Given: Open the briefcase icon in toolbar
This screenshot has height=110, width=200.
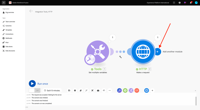Looking at the screenshot, I should click(98, 90).
